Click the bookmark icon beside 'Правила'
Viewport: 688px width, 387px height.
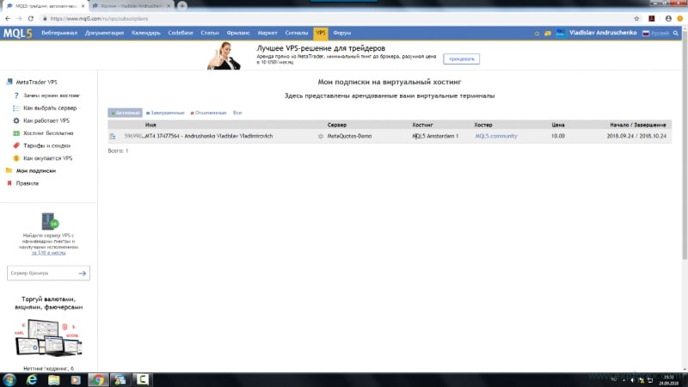coord(9,183)
